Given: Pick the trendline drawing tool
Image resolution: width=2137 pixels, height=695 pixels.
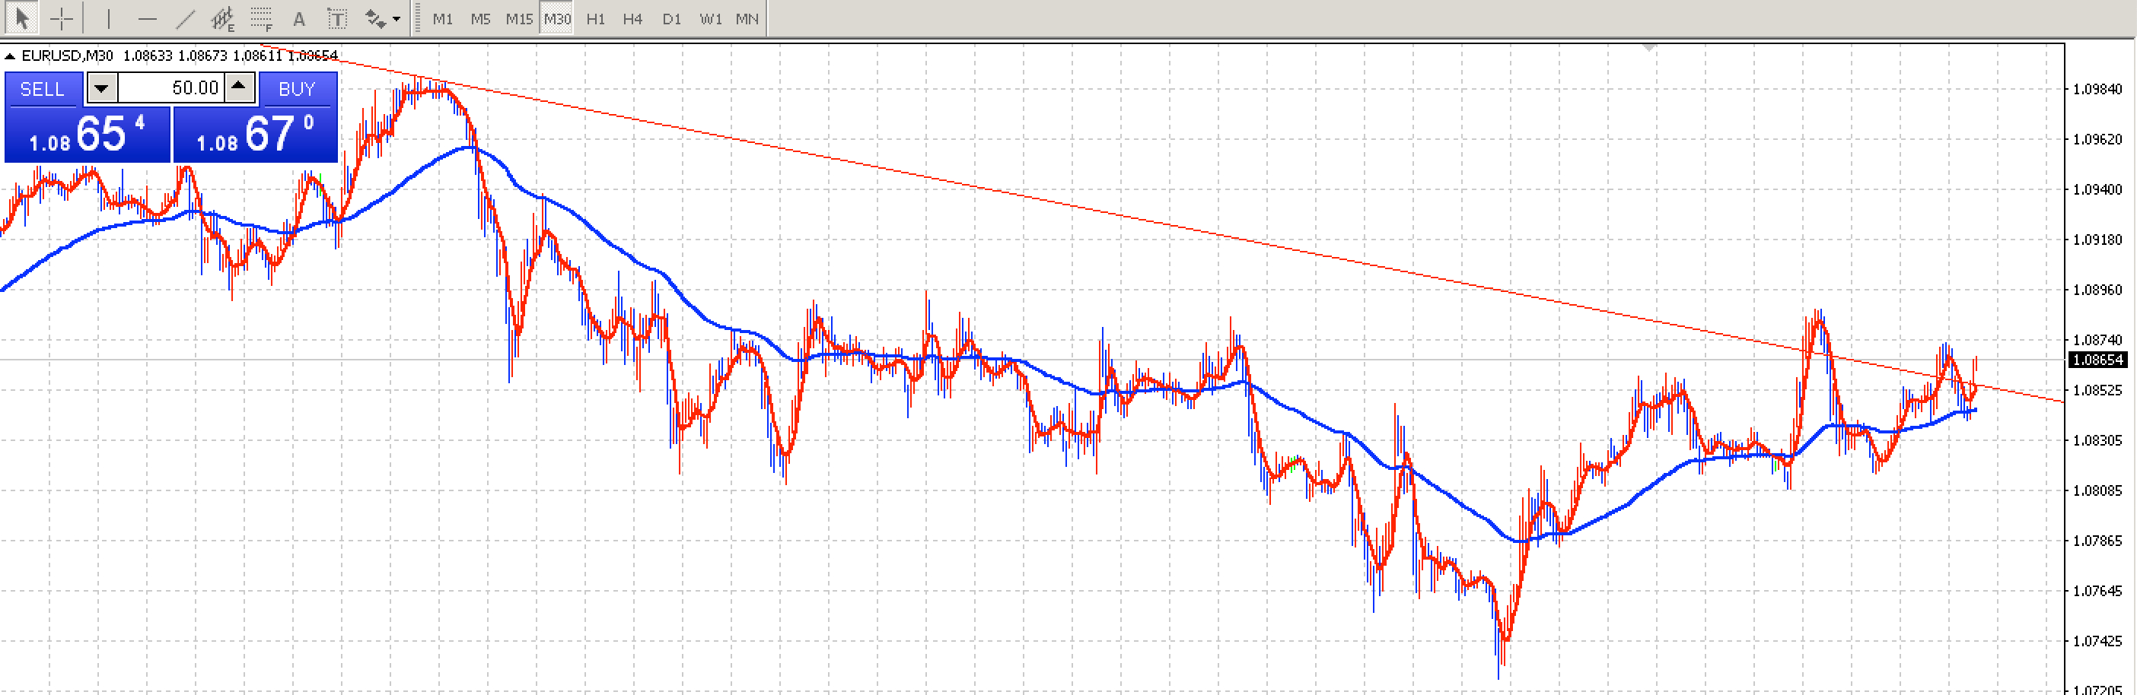Looking at the screenshot, I should click(185, 18).
